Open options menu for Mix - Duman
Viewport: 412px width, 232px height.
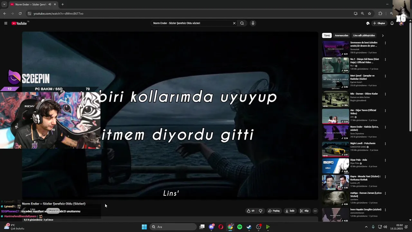[x=385, y=94]
